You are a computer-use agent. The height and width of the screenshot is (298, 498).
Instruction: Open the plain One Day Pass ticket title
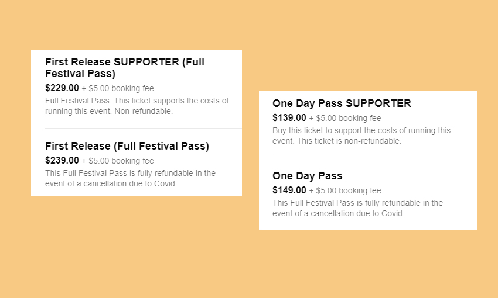[307, 176]
